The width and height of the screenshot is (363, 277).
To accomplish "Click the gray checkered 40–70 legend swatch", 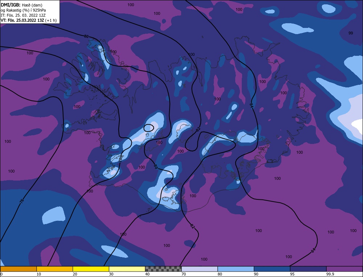I will pyautogui.click(x=163, y=269).
